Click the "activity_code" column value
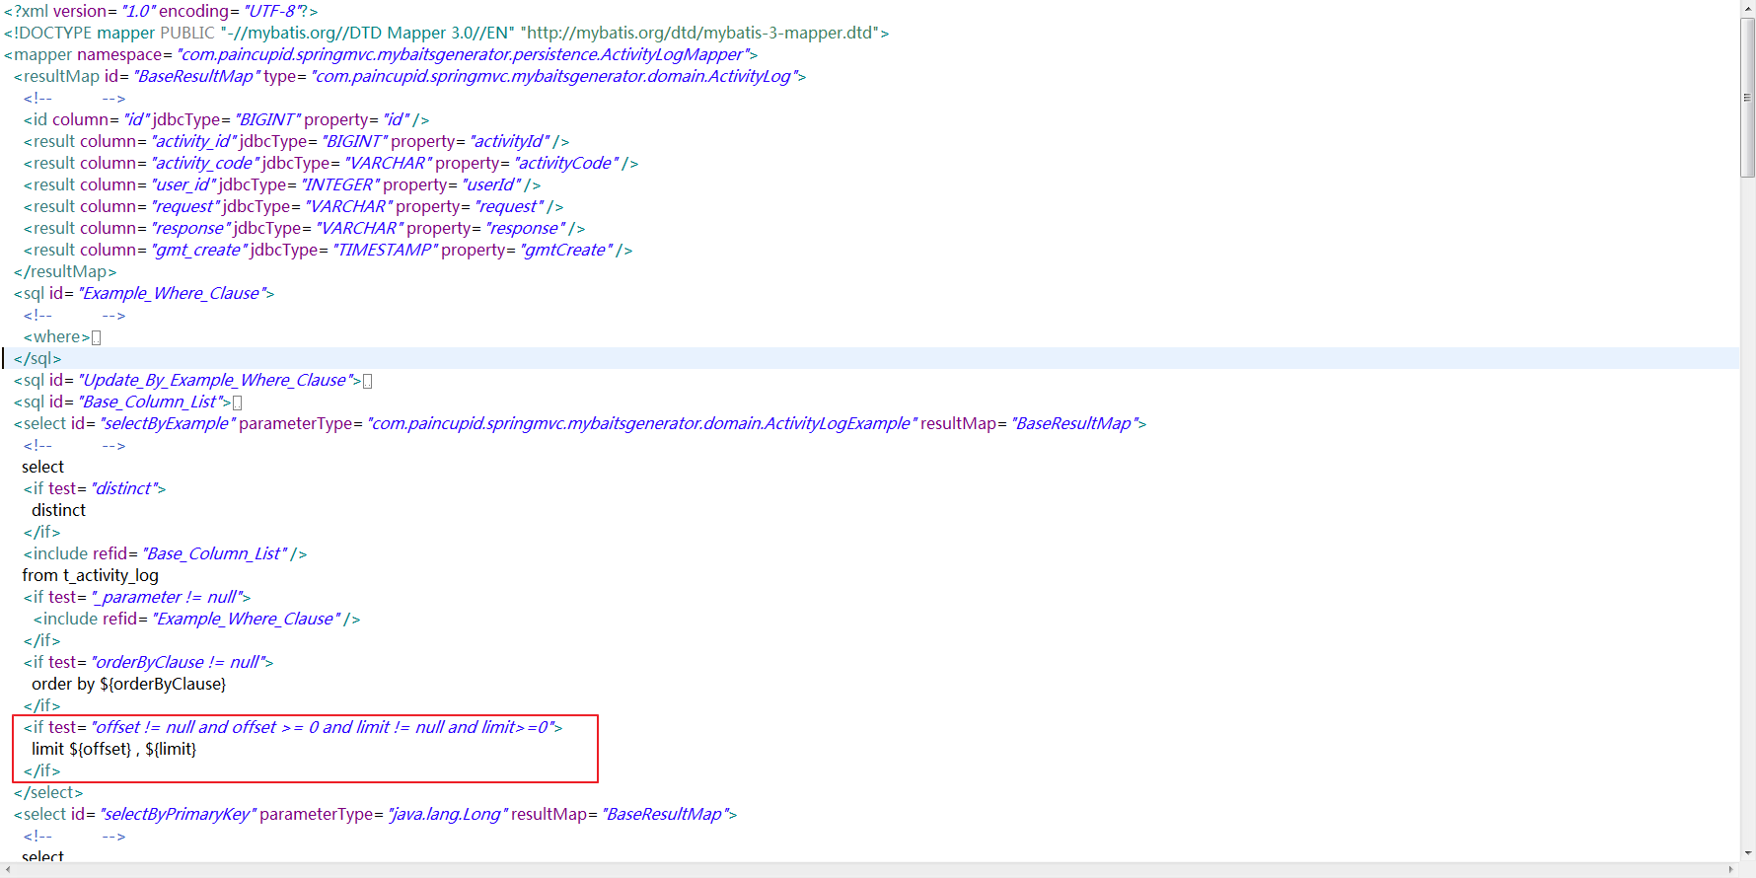 click(x=205, y=164)
